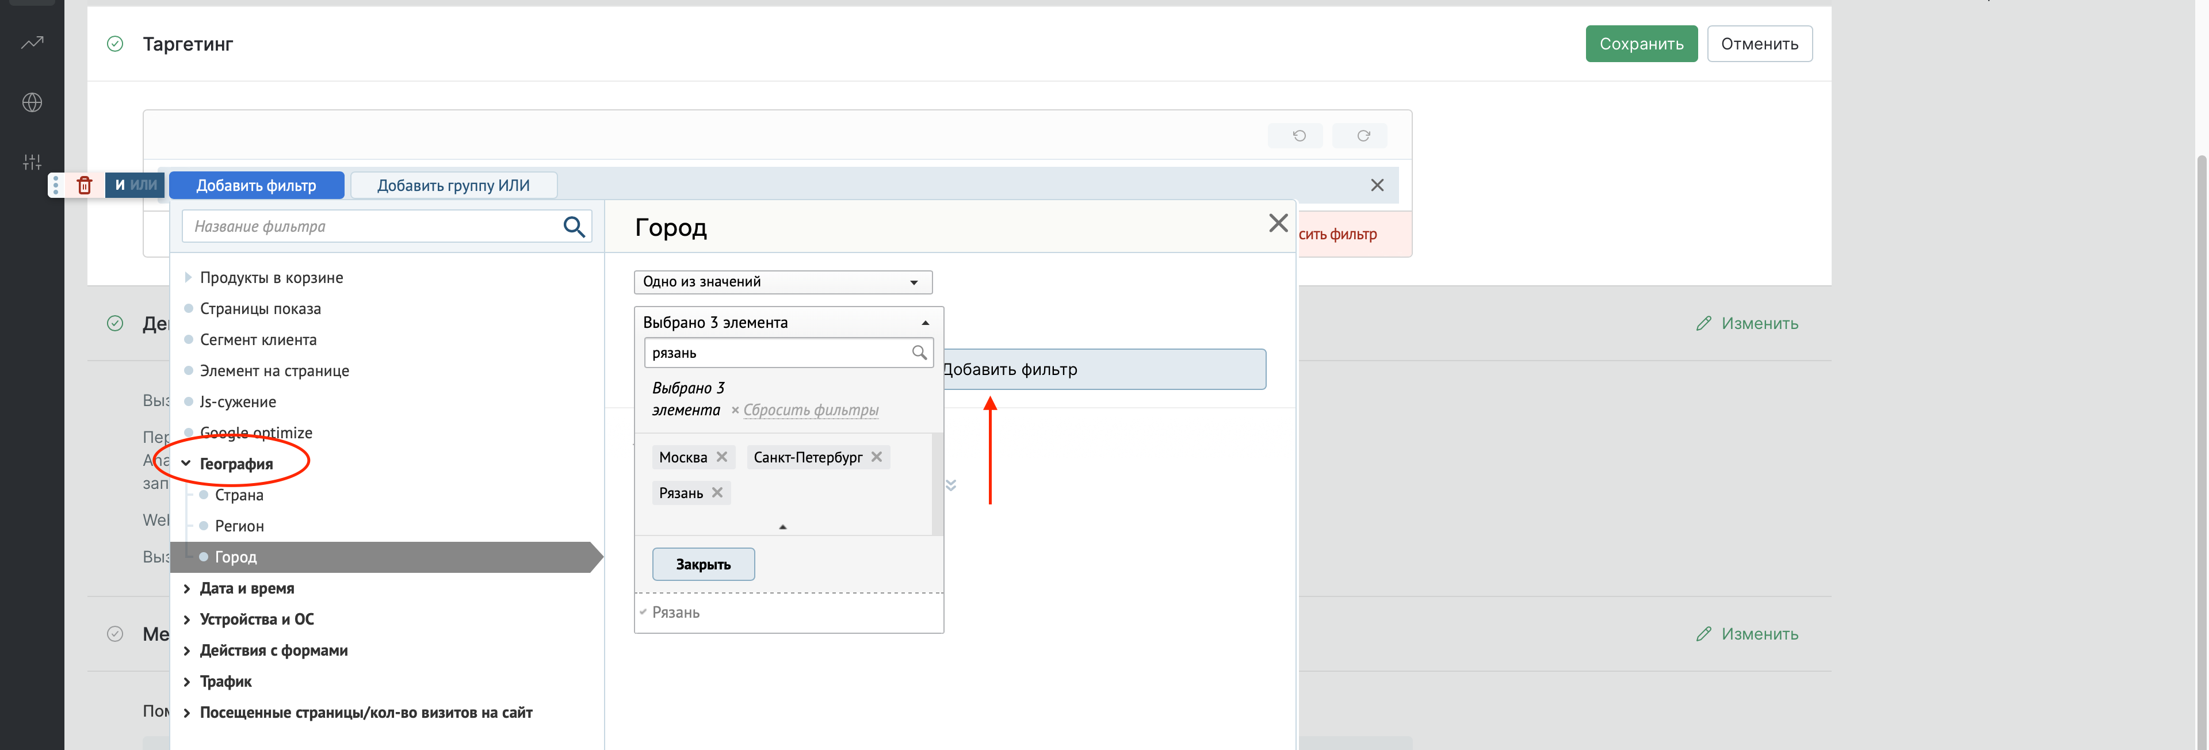Open the Одно из значений dropdown
The image size is (2209, 750).
[783, 282]
